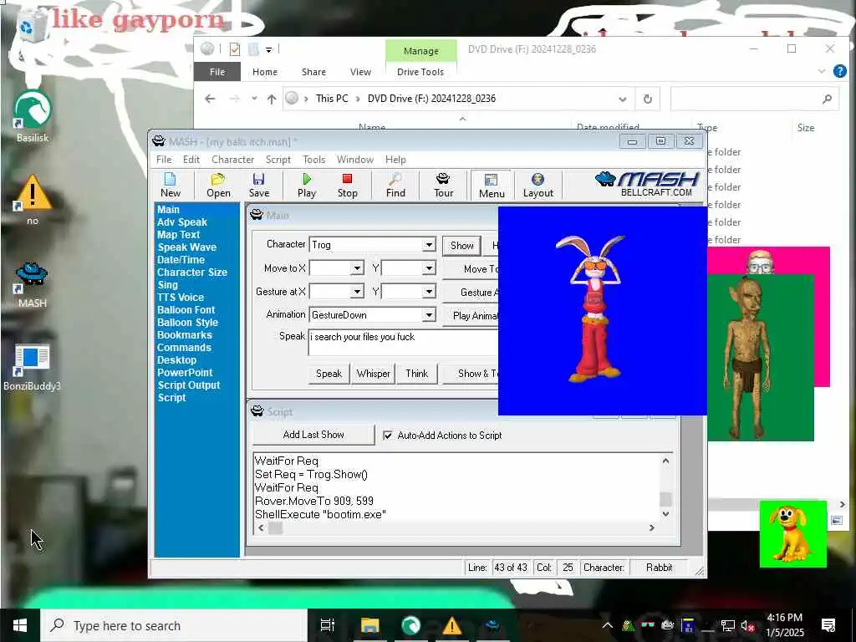This screenshot has height=642, width=856.
Task: Click Basilisk browser taskbar icon
Action: click(x=410, y=625)
